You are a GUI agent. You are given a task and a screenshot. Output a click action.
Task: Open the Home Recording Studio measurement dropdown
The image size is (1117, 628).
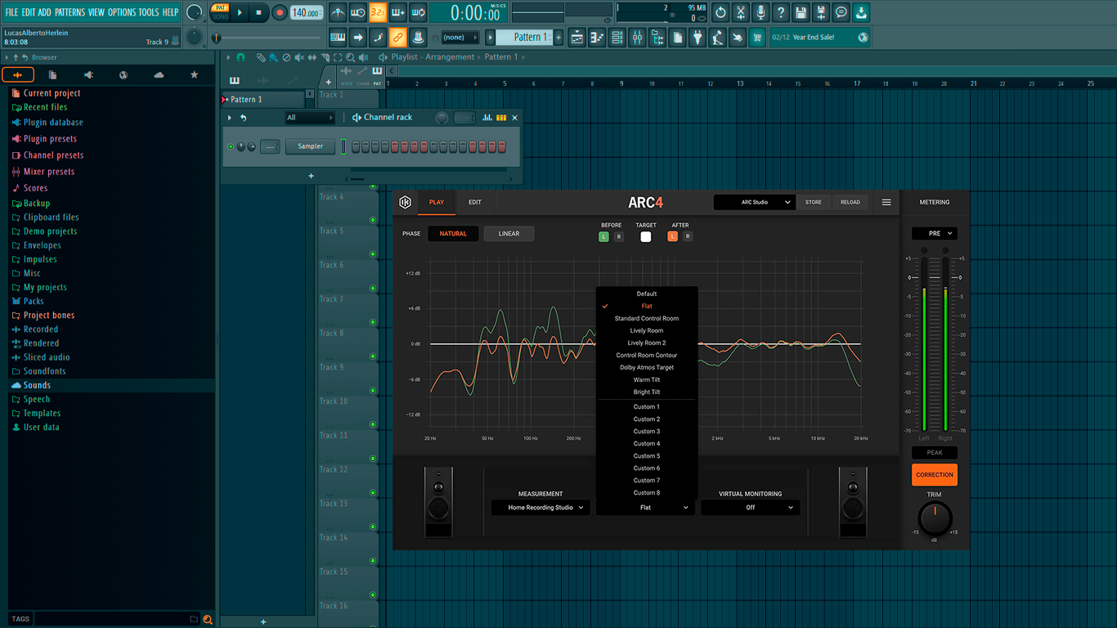[541, 508]
